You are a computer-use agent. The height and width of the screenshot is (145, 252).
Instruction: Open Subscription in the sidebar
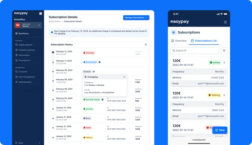pyautogui.click(x=24, y=55)
